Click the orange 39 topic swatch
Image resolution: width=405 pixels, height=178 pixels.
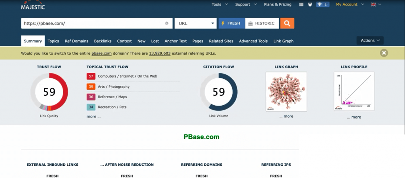91,87
